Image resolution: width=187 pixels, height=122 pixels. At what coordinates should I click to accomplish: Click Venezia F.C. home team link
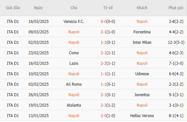[74, 22]
